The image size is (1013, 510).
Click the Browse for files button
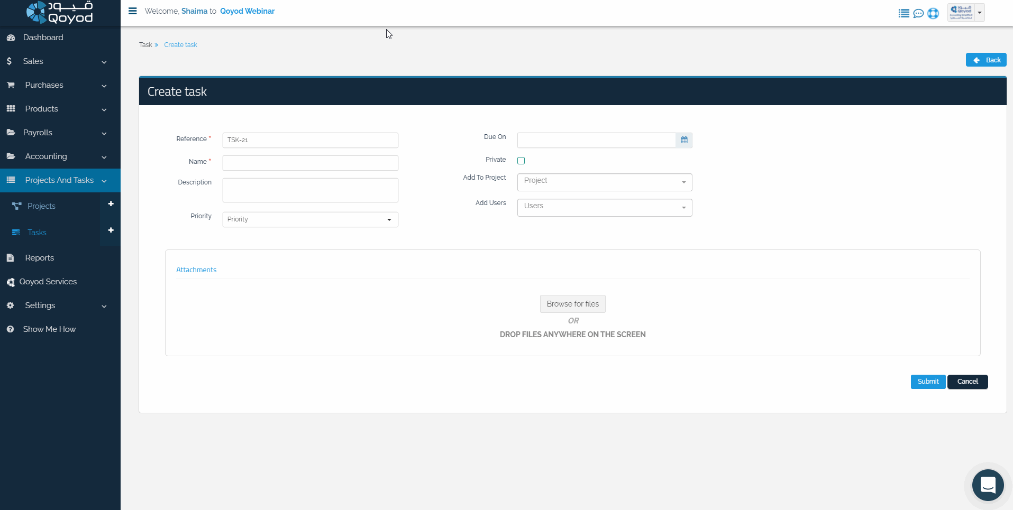pos(572,304)
